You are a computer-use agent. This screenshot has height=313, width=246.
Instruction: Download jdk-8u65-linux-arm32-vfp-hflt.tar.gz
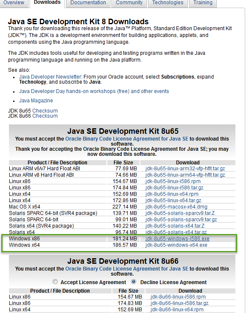[185, 169]
